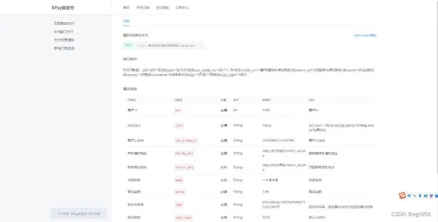Open 支付结果通知 in the sidebar
Screen dimensions: 438x222
[x=64, y=40]
